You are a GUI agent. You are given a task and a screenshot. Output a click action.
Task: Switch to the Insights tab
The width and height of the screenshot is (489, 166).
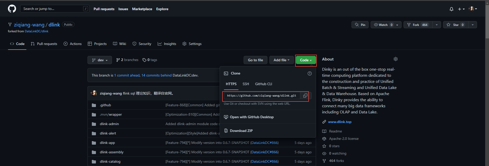(x=167, y=44)
